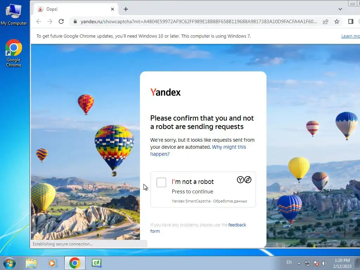Viewport: 360px width, 270px height.
Task: Open Google Chrome desktop shortcut
Action: pos(14,53)
